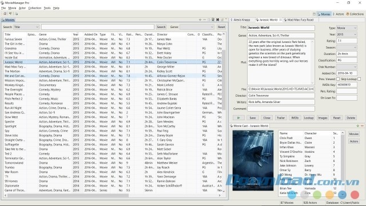Open the Actor menu
Image resolution: width=366 pixels, height=206 pixels.
tap(22, 8)
